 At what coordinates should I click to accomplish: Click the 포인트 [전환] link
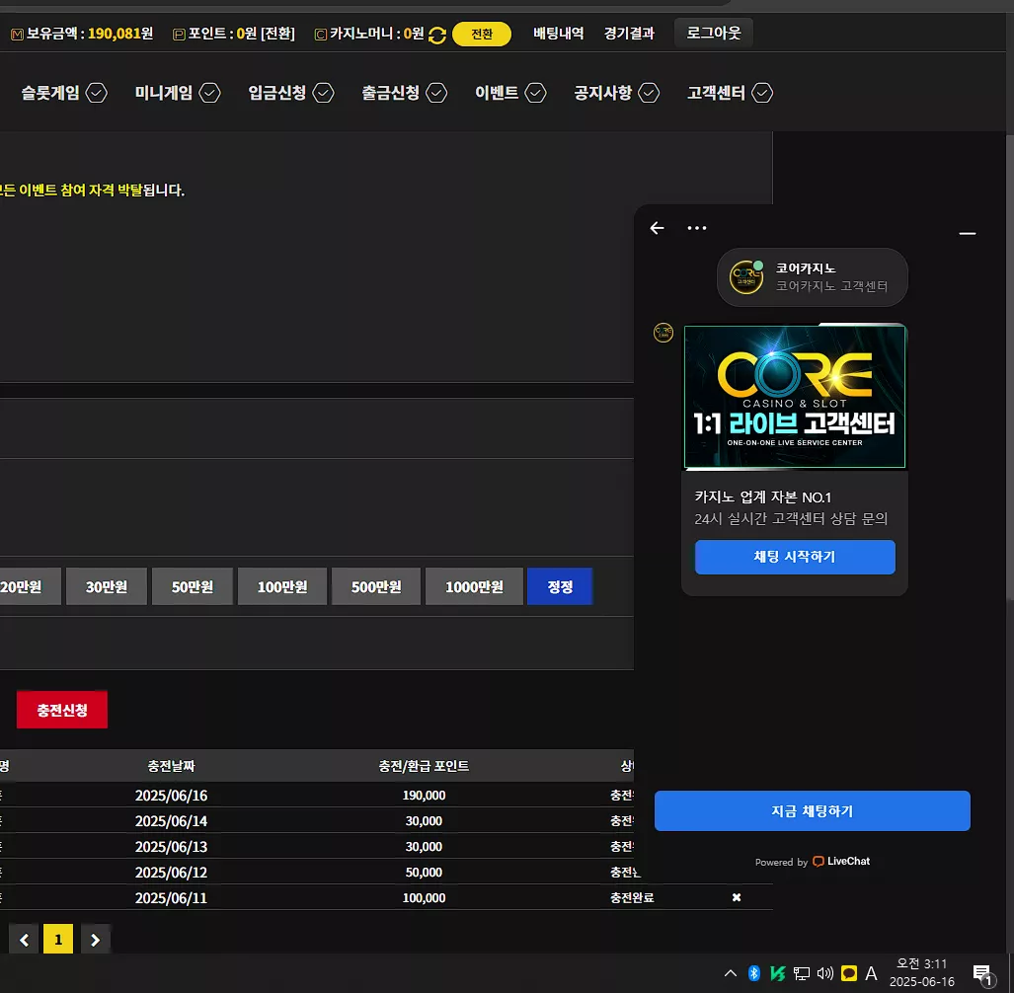pyautogui.click(x=278, y=34)
